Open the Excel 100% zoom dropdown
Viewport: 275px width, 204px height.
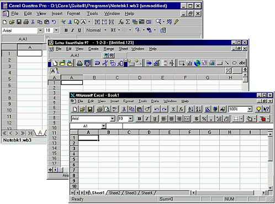tap(250, 109)
